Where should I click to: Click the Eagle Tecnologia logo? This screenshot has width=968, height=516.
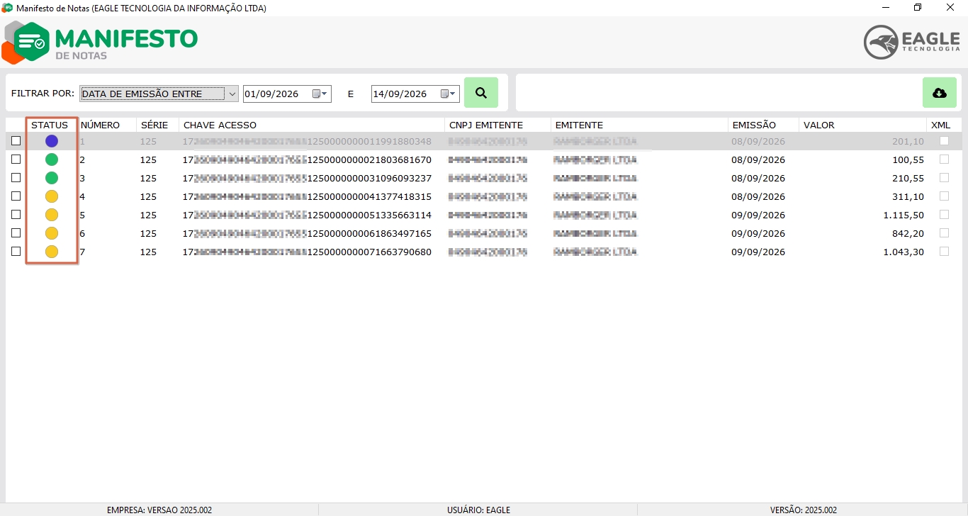click(x=912, y=43)
